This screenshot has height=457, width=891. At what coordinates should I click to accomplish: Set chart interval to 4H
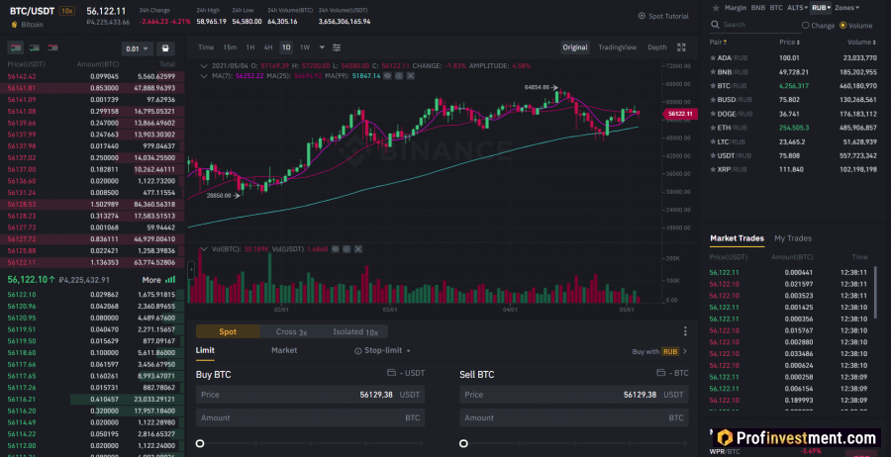point(268,47)
